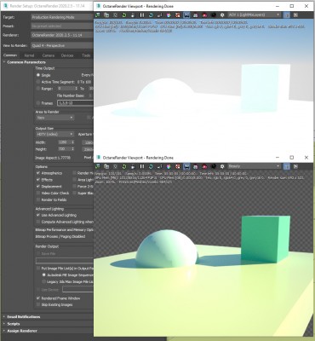Viewport: 315px width, 341px height.
Task: Click the highlighted blue monitor icon in the bottom viewport toolbar
Action: click(186, 166)
